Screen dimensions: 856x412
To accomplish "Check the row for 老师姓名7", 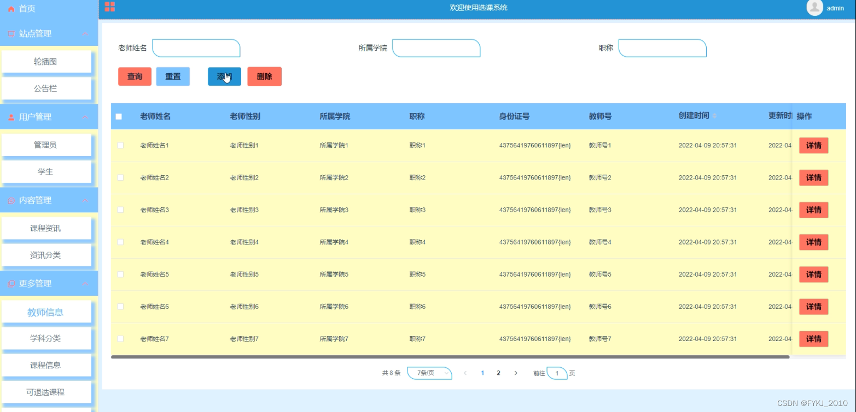I will tap(120, 338).
